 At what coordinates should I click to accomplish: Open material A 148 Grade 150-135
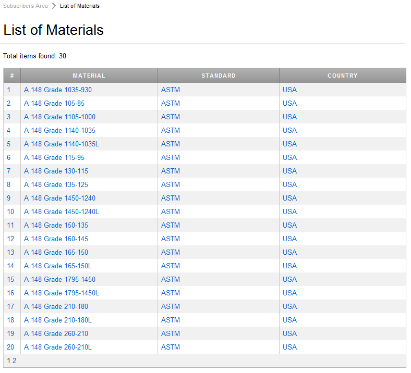pyautogui.click(x=56, y=226)
